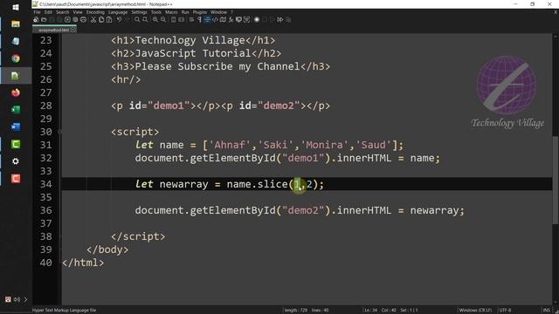The image size is (559, 314).
Task: Open the Search menu
Action: coord(62,12)
